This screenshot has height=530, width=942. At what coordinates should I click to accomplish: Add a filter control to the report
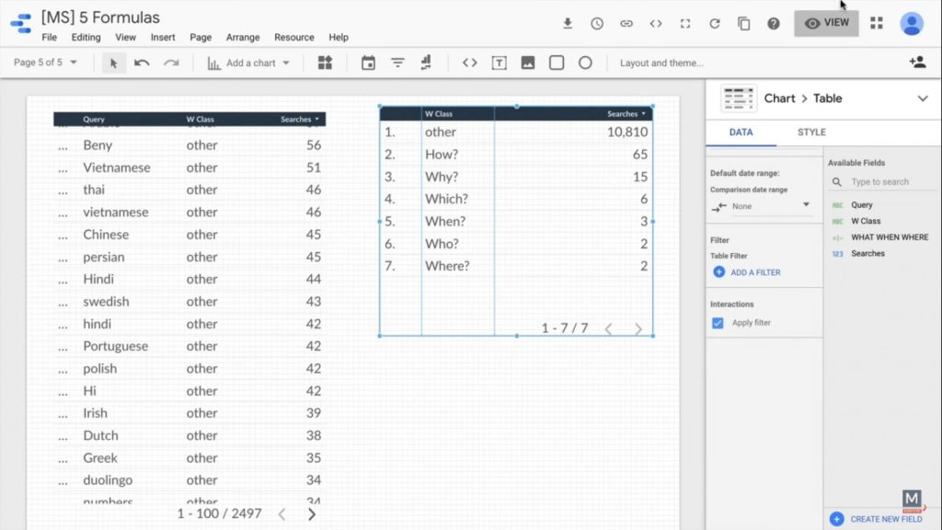(396, 63)
